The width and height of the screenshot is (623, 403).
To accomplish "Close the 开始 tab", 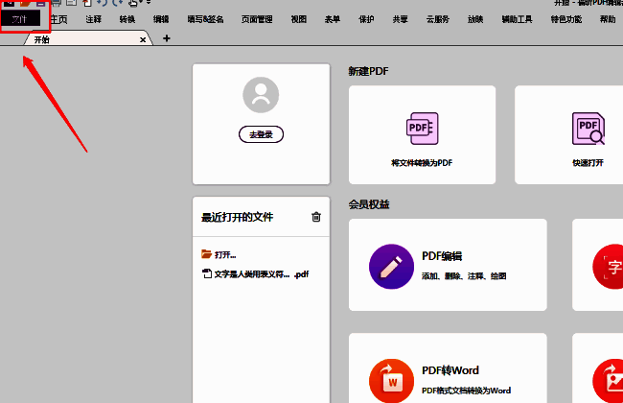I will [143, 39].
